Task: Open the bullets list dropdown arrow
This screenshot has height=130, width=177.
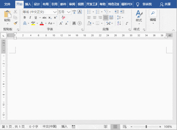Action: click(x=93, y=12)
